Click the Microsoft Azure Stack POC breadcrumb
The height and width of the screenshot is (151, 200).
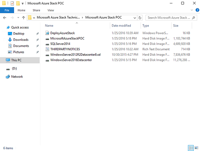[104, 18]
